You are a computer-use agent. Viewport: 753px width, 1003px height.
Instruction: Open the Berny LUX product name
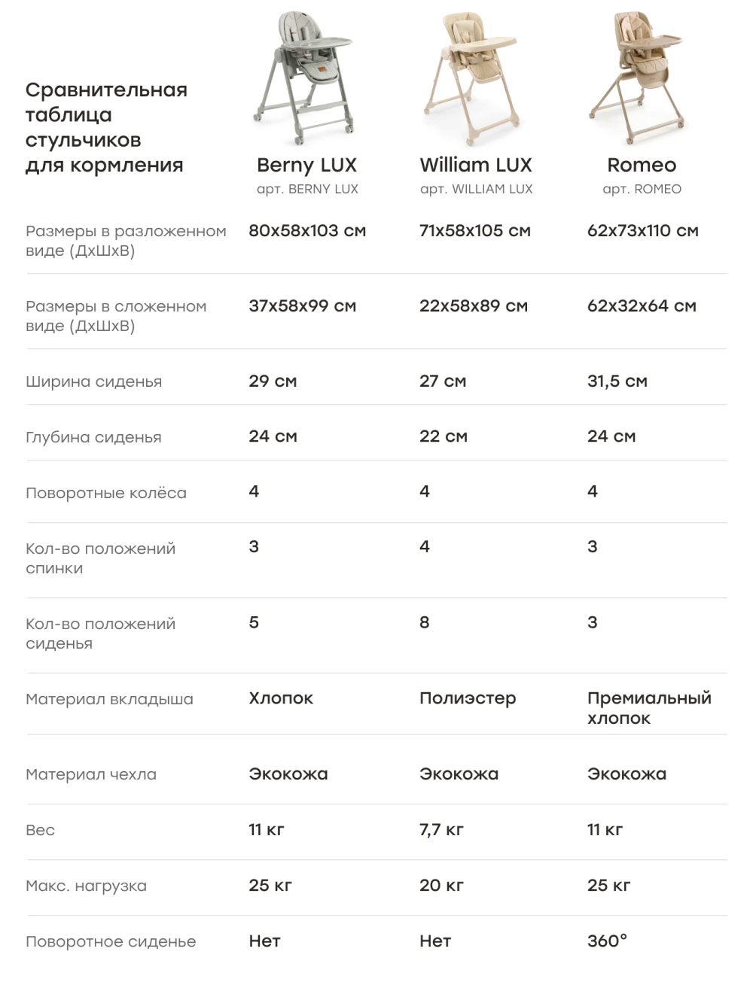306,165
